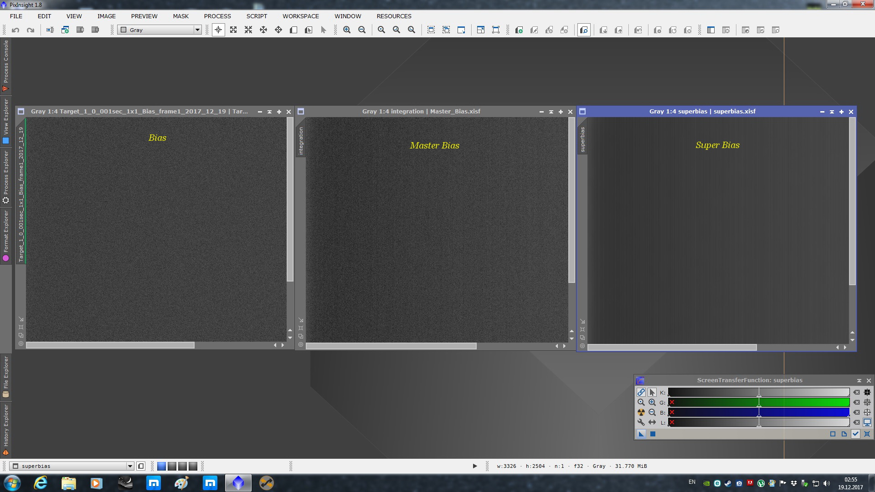The height and width of the screenshot is (492, 875).
Task: Click the Zoom In magnifier in the main toolbar
Action: [x=347, y=30]
